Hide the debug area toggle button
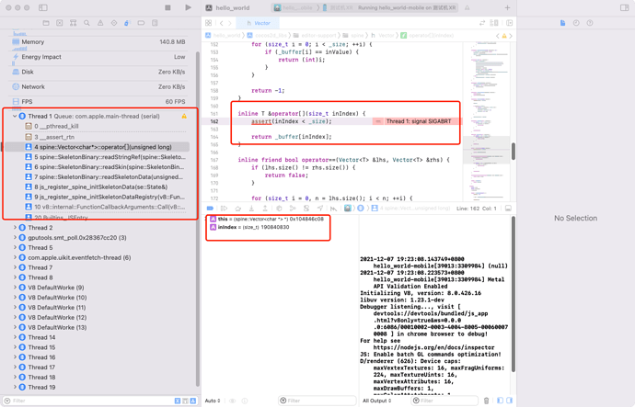The width and height of the screenshot is (635, 407). pos(508,209)
